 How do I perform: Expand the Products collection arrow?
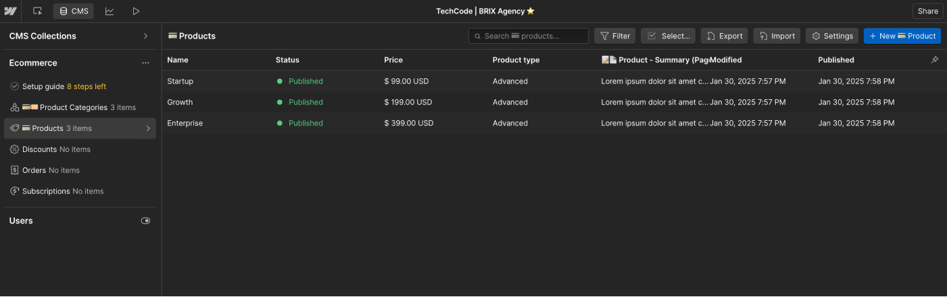(x=148, y=128)
